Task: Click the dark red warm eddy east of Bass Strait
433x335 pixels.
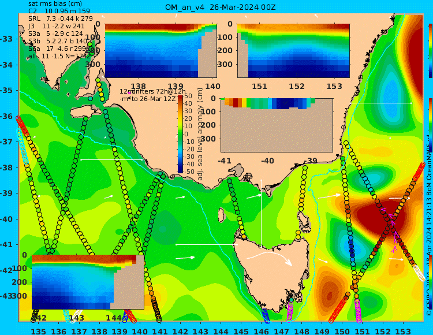Action: 380,214
